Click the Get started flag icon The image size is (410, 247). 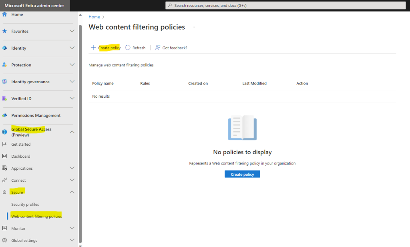tap(4, 144)
